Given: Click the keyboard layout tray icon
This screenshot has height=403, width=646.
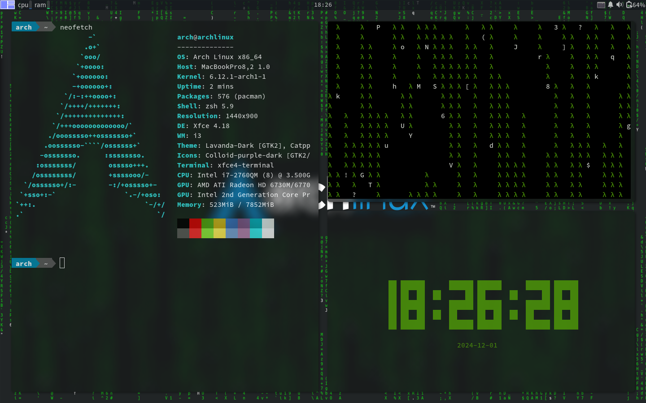Looking at the screenshot, I should pyautogui.click(x=601, y=5).
